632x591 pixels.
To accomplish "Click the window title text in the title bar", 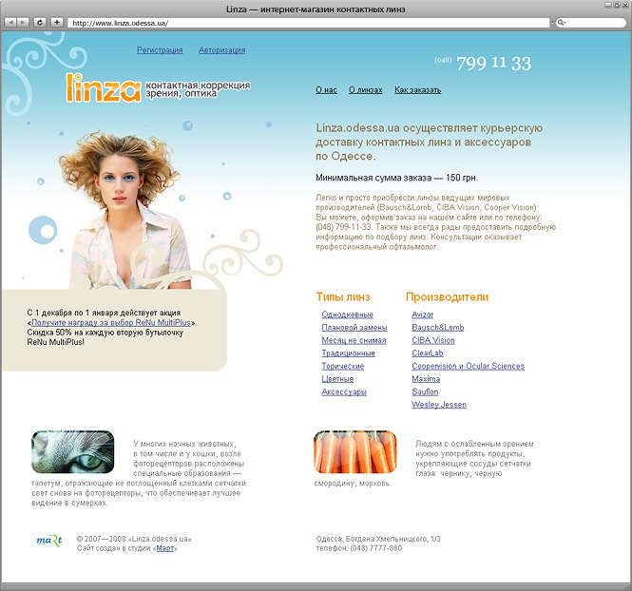I will pos(316,9).
